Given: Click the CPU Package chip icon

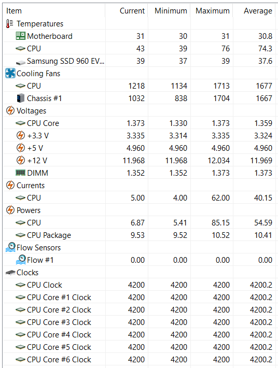Looking at the screenshot, I should point(20,235).
